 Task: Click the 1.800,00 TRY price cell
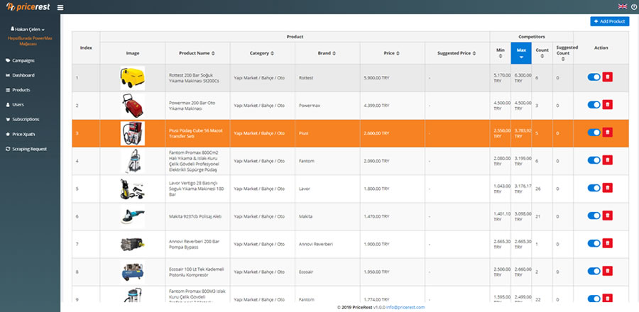393,189
